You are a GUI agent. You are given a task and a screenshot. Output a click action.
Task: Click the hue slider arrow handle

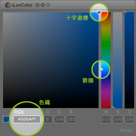click(102, 70)
